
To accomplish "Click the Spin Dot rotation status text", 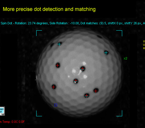I will click(24, 23).
